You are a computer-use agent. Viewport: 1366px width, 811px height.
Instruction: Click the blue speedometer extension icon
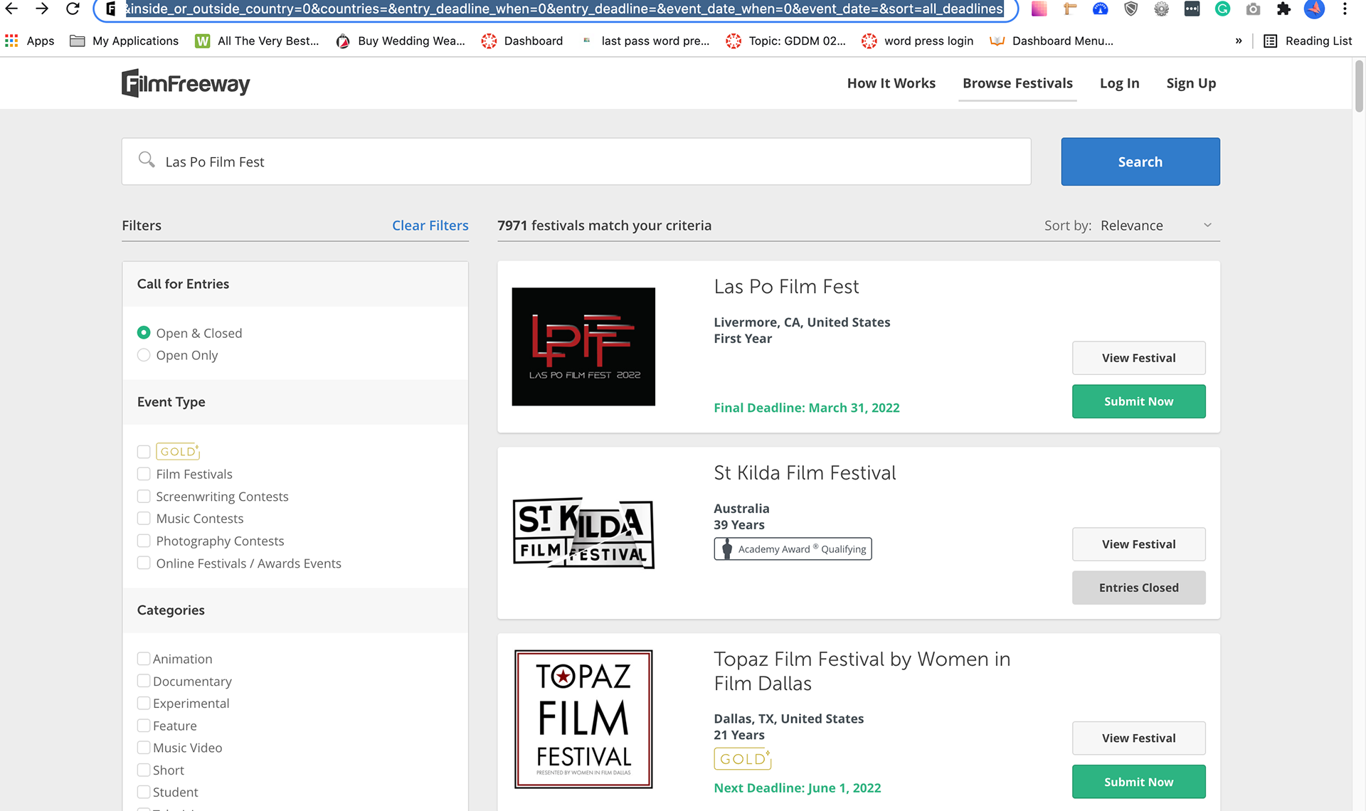1101,9
